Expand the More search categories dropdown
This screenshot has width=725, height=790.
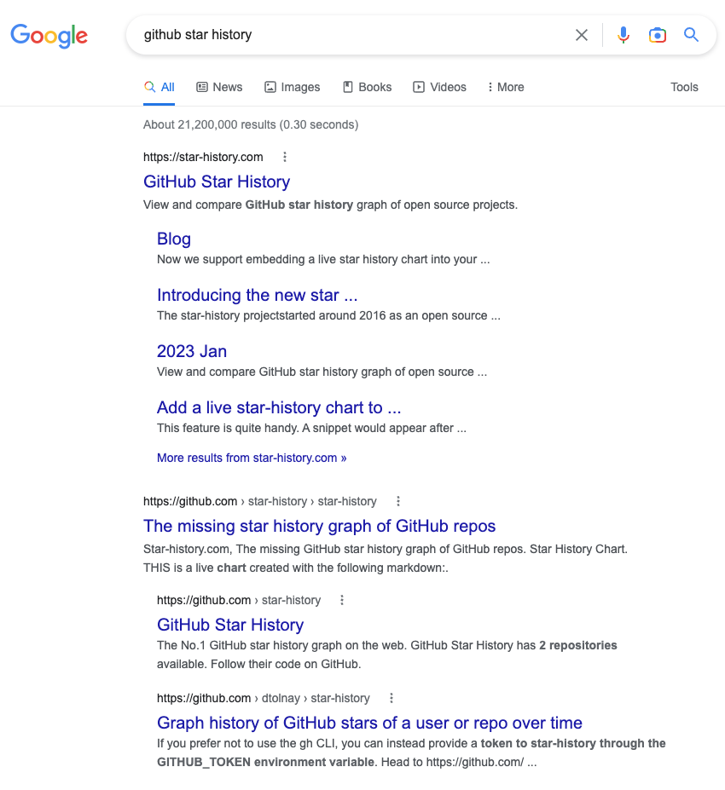coord(506,87)
